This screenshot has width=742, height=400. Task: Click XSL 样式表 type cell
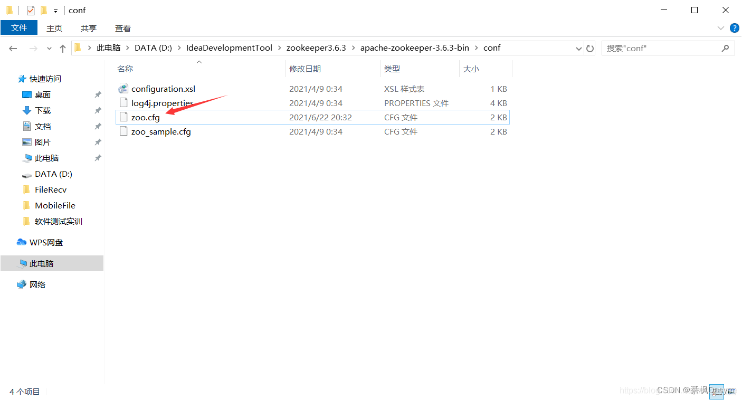click(404, 89)
